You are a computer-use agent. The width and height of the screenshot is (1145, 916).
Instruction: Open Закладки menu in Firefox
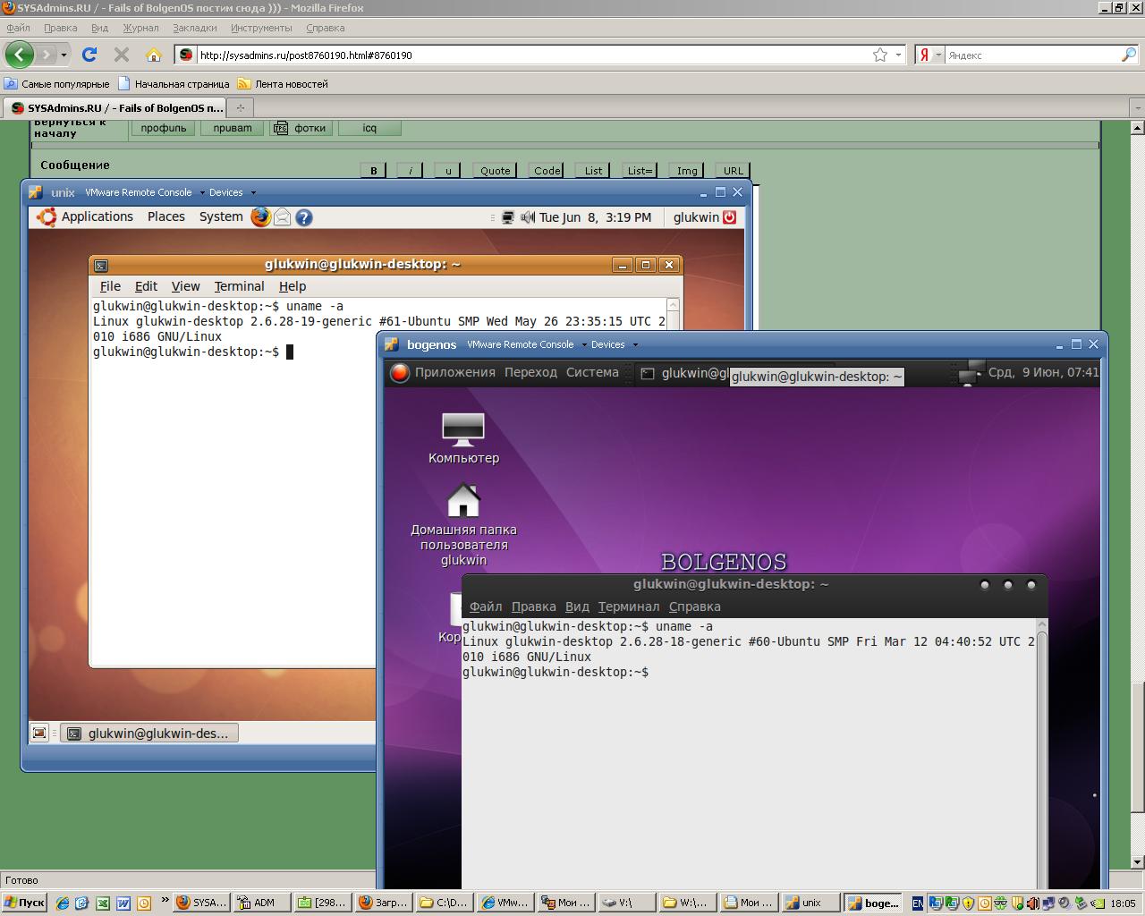click(x=194, y=28)
